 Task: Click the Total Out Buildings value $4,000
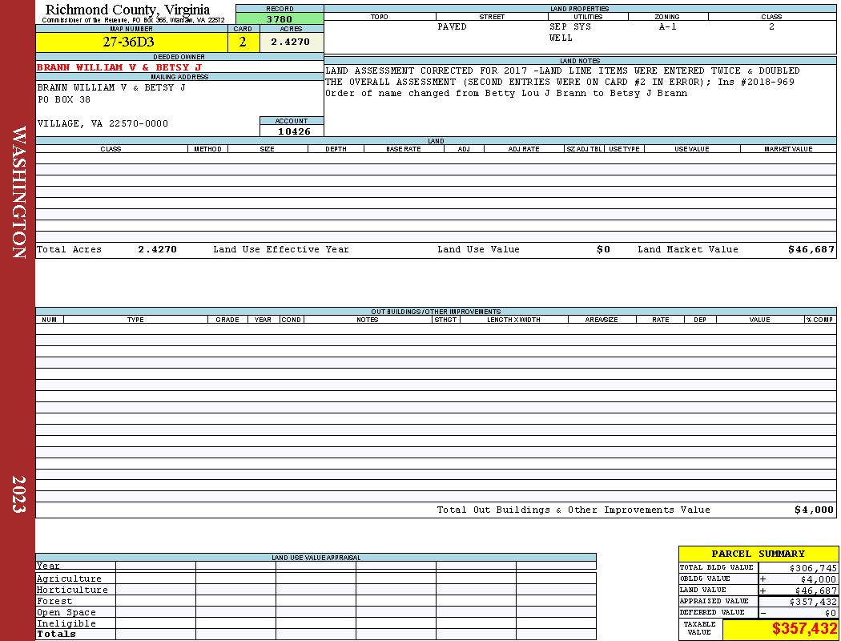[814, 510]
